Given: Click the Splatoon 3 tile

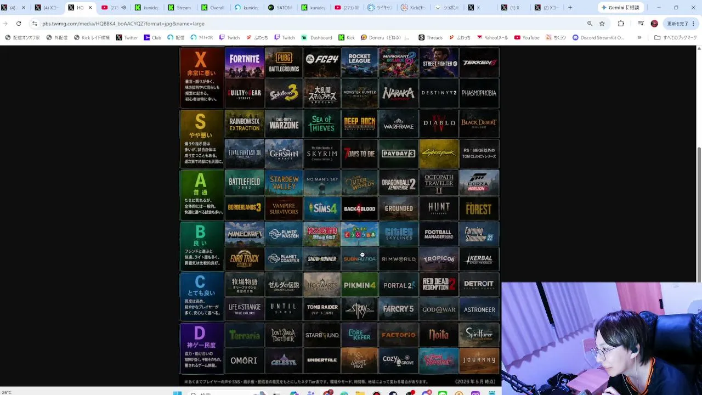Looking at the screenshot, I should pyautogui.click(x=284, y=93).
